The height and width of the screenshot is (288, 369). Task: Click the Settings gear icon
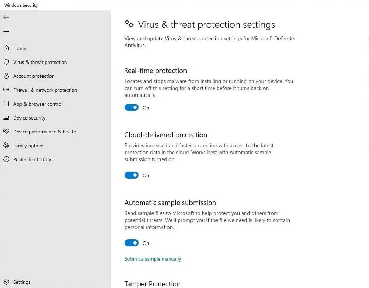pos(6,282)
